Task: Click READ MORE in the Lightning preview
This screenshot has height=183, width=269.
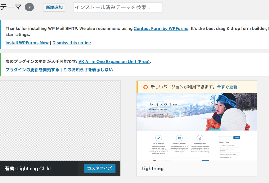Action: coord(158,115)
